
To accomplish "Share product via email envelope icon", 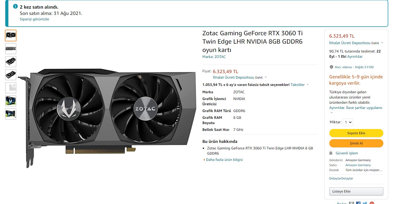I will click(x=352, y=203).
